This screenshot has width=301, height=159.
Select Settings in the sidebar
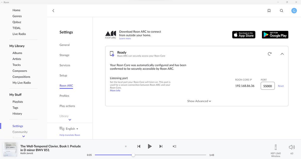coord(18,126)
